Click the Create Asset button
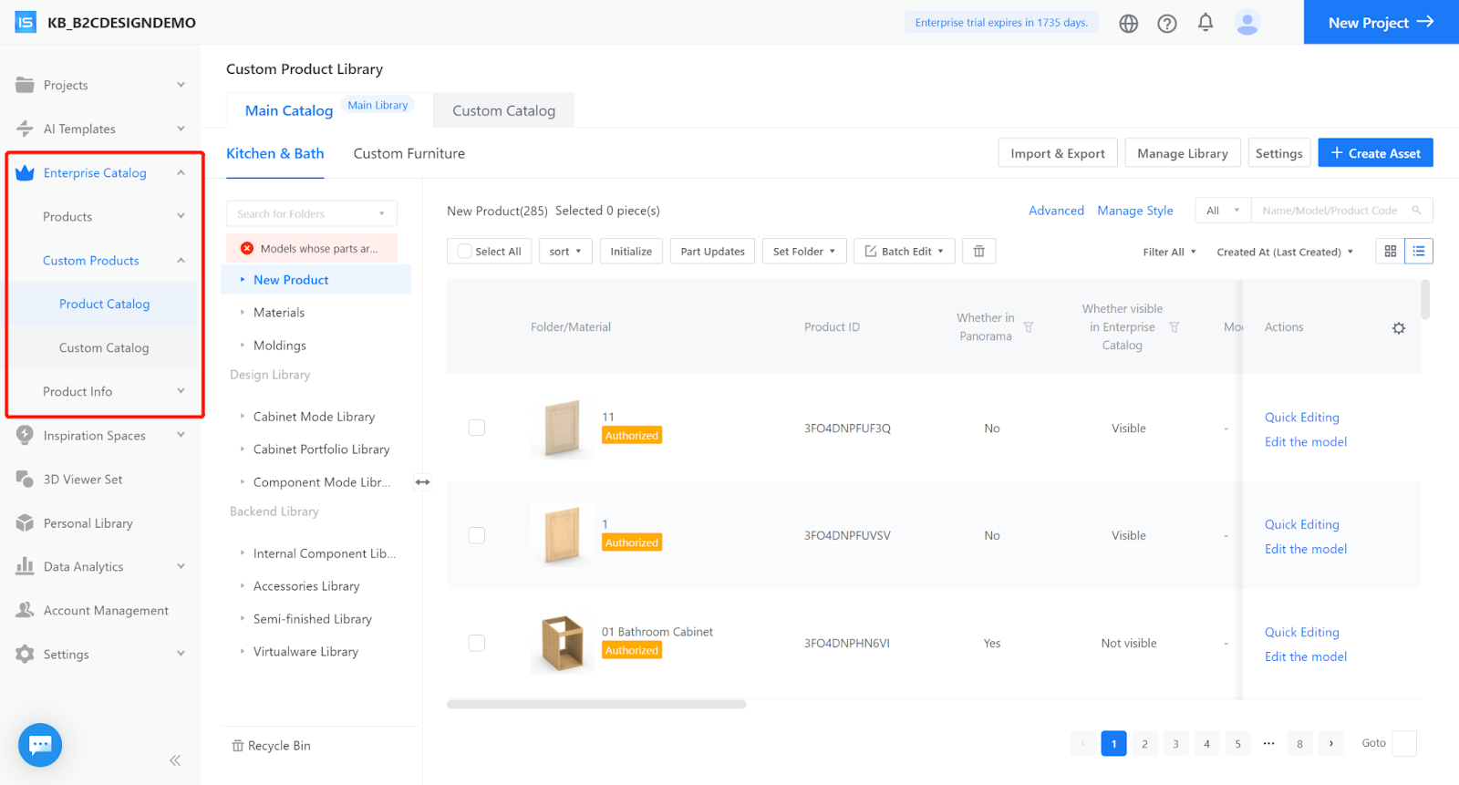 click(1375, 153)
